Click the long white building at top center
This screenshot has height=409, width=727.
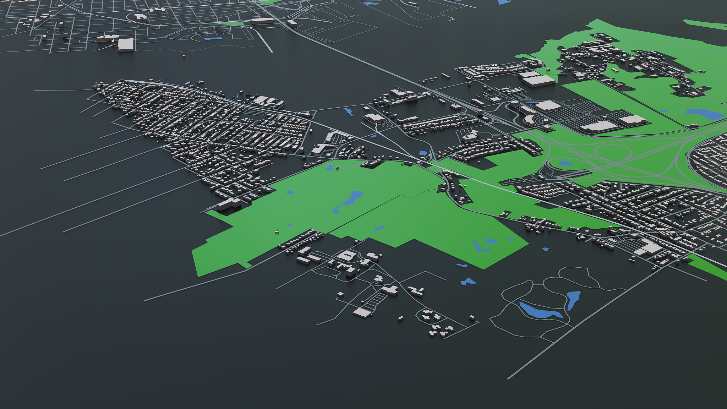(x=262, y=21)
